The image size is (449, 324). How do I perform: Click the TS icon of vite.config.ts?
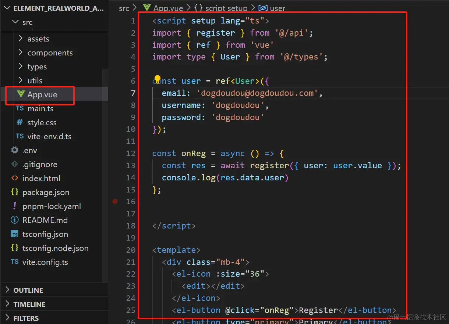pos(15,262)
